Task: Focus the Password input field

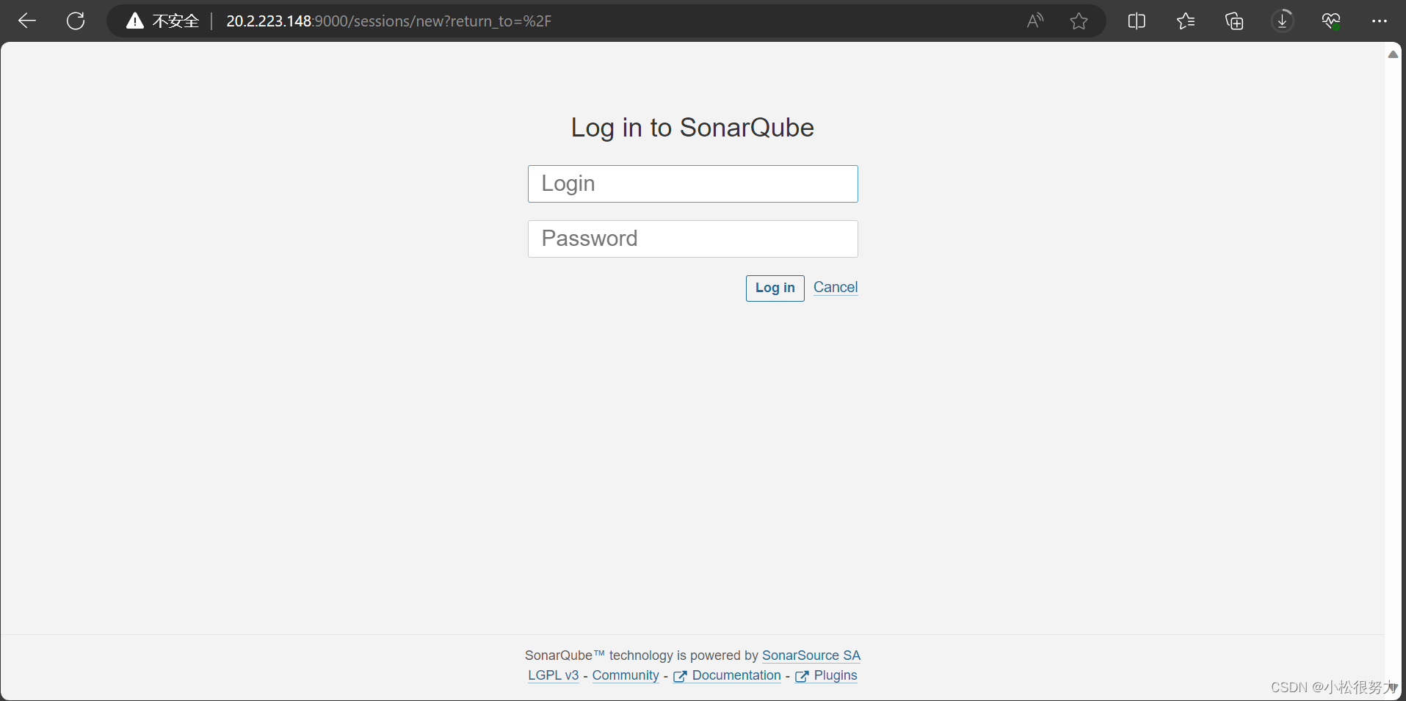Action: (x=692, y=239)
